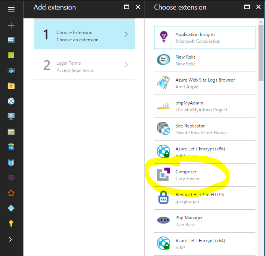This screenshot has height=256, width=265.
Task: Maximize the Add extension blade
Action: [x=126, y=7]
